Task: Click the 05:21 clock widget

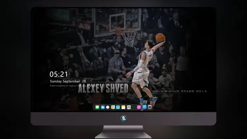Action: 59,74
